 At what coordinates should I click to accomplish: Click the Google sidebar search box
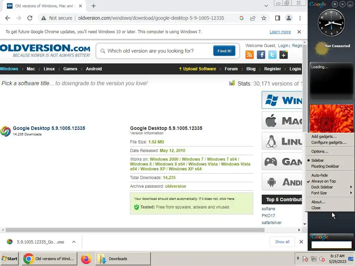point(331,245)
